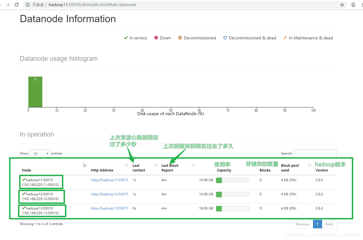Click the Showing 1 to 3 of 3 entries text
The height and width of the screenshot is (240, 363).
pos(41,224)
